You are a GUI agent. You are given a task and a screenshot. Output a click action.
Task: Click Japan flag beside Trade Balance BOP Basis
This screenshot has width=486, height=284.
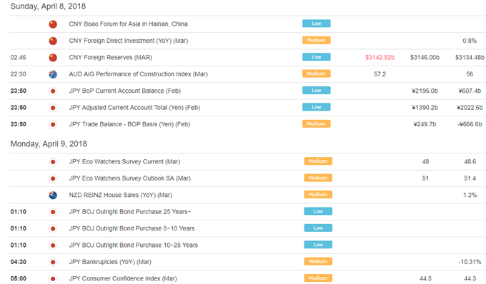pos(53,124)
